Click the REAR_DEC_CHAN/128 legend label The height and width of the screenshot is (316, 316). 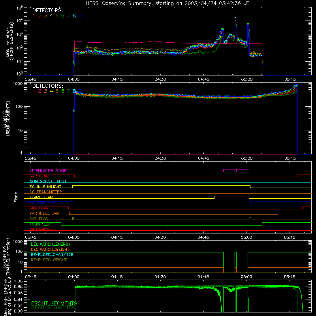(x=52, y=254)
